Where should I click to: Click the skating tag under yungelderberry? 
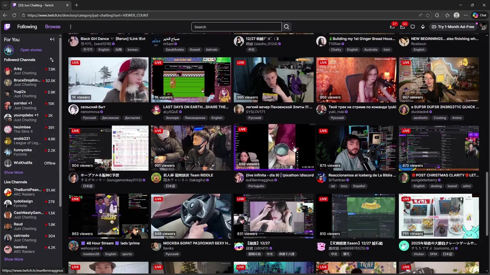pyautogui.click(x=436, y=186)
